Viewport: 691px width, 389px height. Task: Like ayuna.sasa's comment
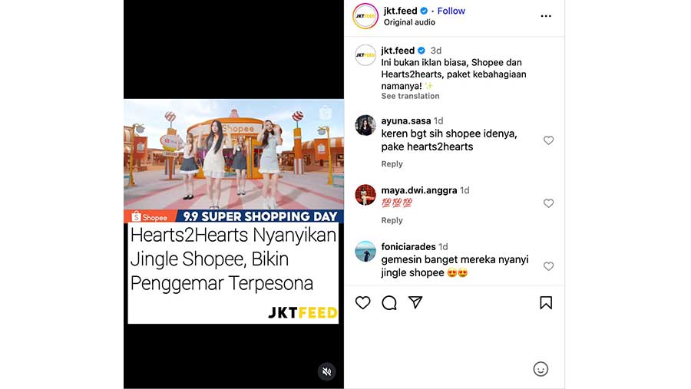(548, 140)
